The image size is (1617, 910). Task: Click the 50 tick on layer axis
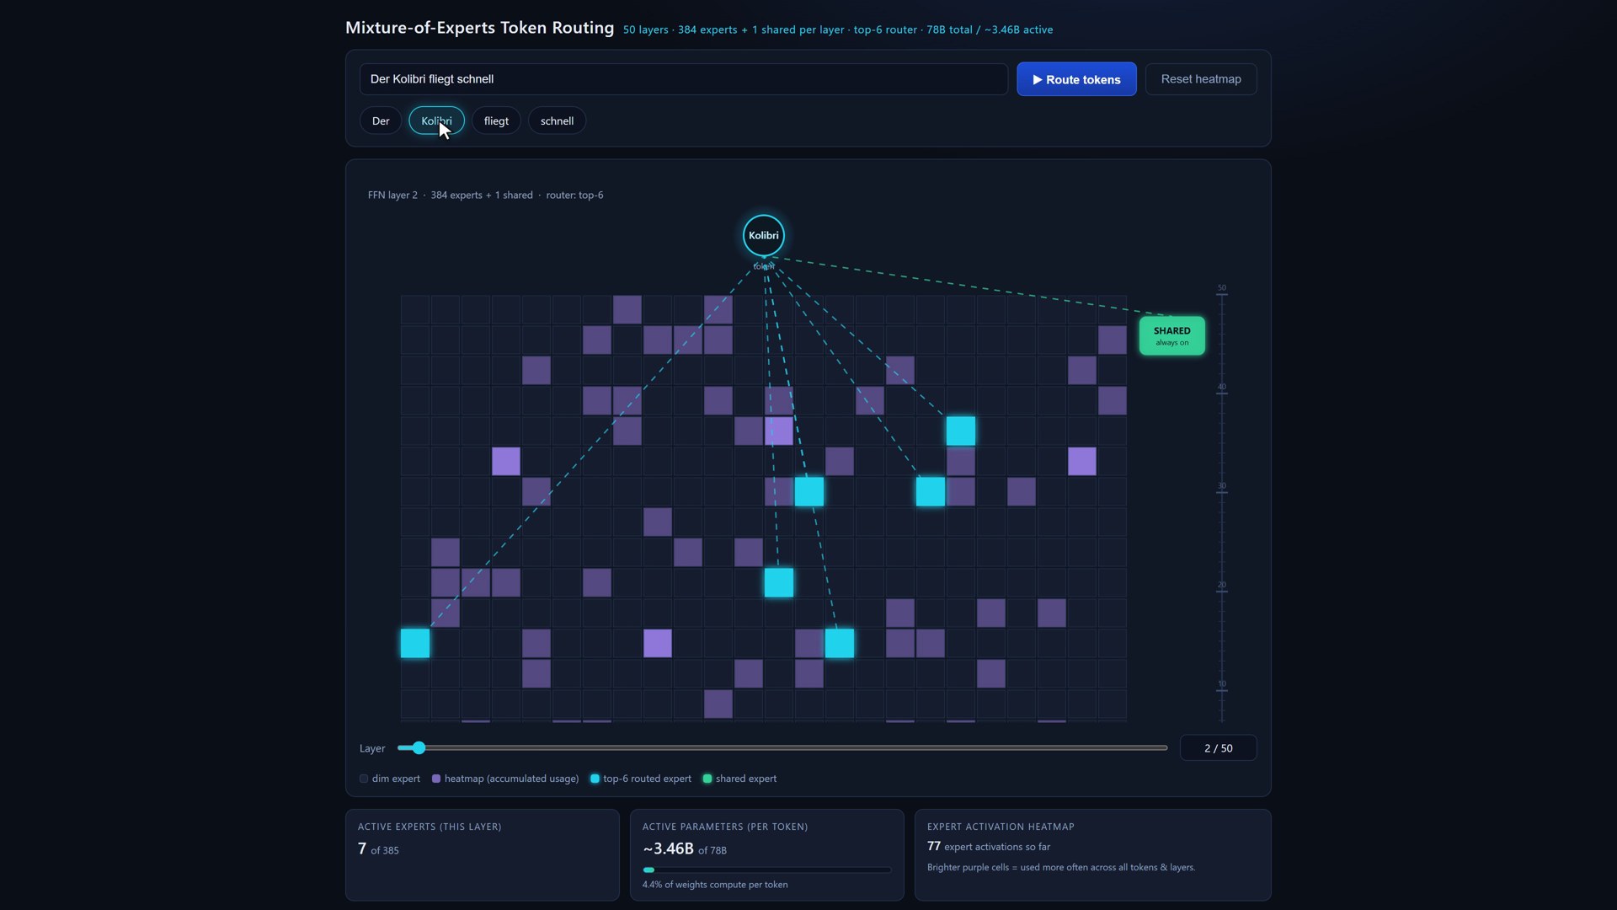(x=1222, y=289)
